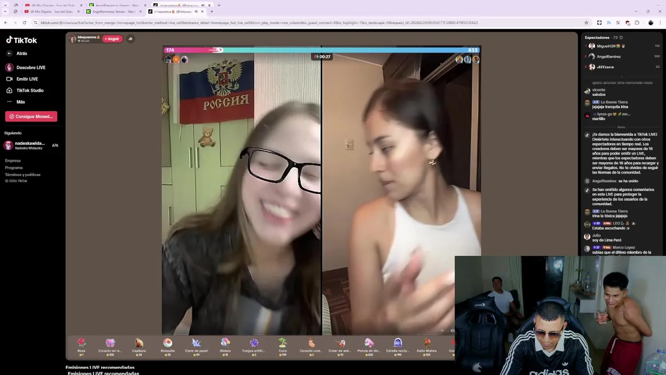The height and width of the screenshot is (375, 666).
Task: Click the TikTok logo
Action: tap(21, 40)
